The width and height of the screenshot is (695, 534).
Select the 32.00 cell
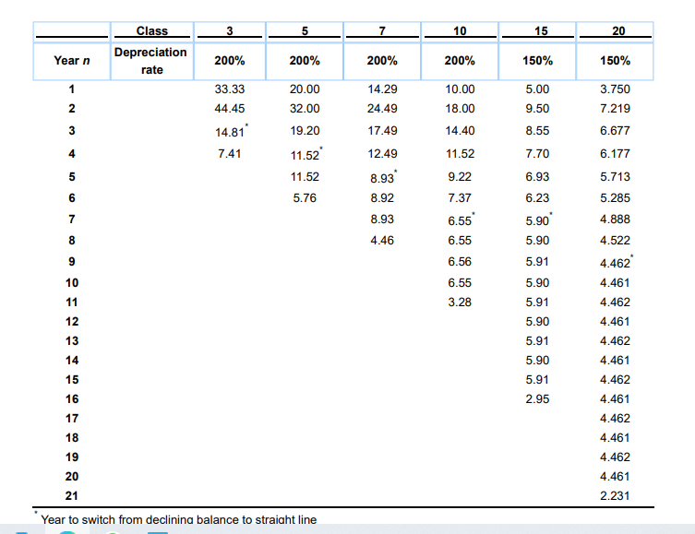(305, 109)
